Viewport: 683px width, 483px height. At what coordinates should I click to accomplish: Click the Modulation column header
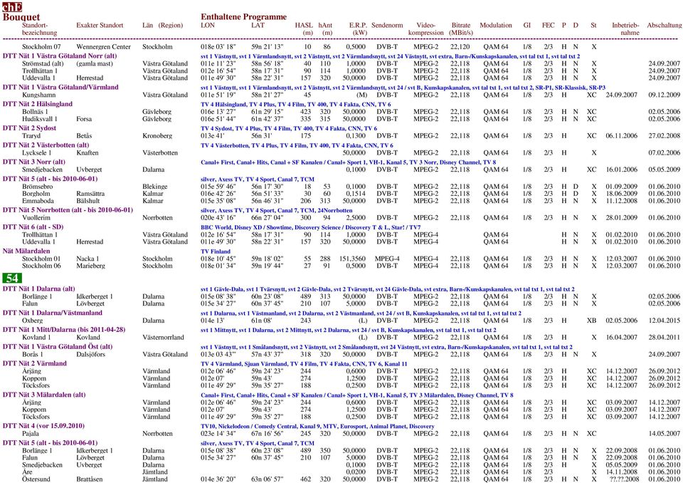tap(496, 26)
